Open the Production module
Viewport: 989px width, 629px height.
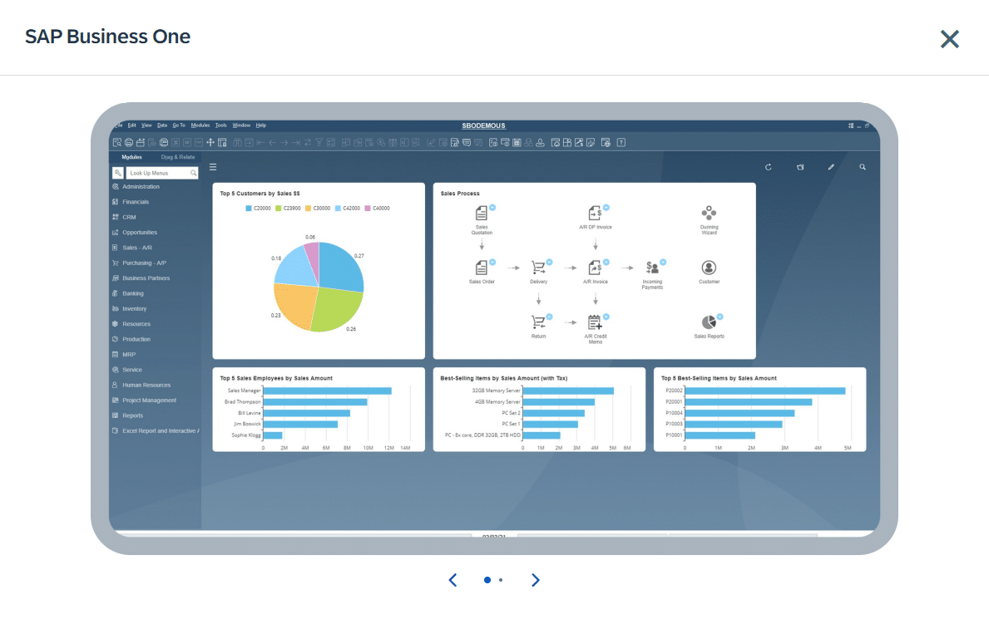pos(131,339)
